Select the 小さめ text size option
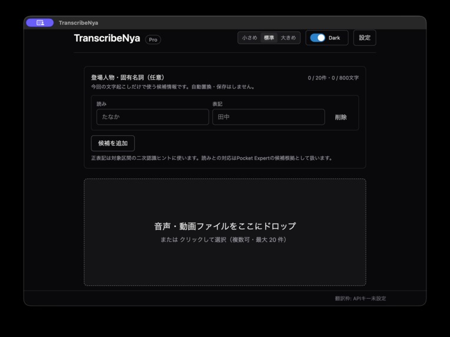The width and height of the screenshot is (450, 337). [x=249, y=38]
